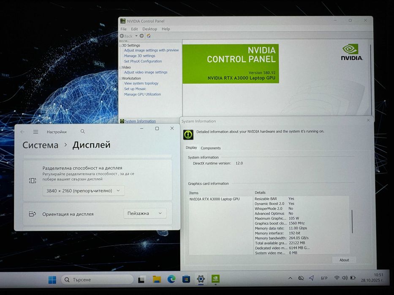Viewport: 394px width, 295px height.
Task: Click the sync-off cloud tray icon
Action: click(x=301, y=278)
